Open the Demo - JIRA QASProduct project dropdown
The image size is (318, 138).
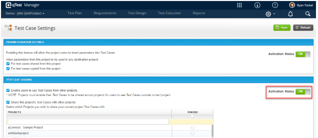pos(25,13)
